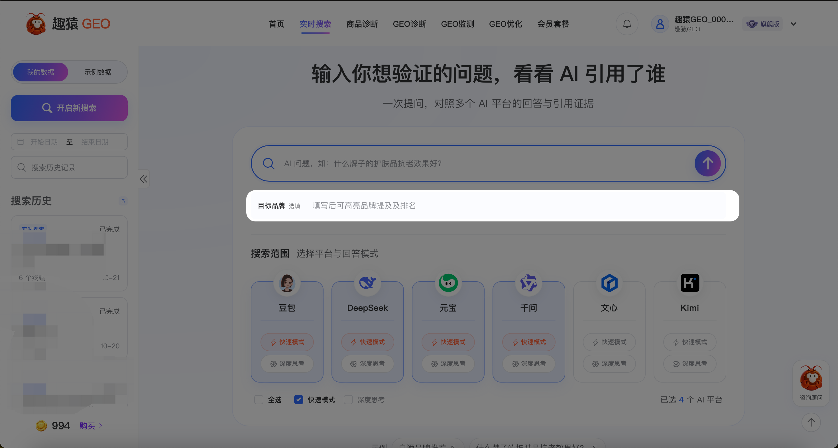This screenshot has width=838, height=448.
Task: Click the 已选 4 个 AI 平台 text
Action: pyautogui.click(x=691, y=399)
